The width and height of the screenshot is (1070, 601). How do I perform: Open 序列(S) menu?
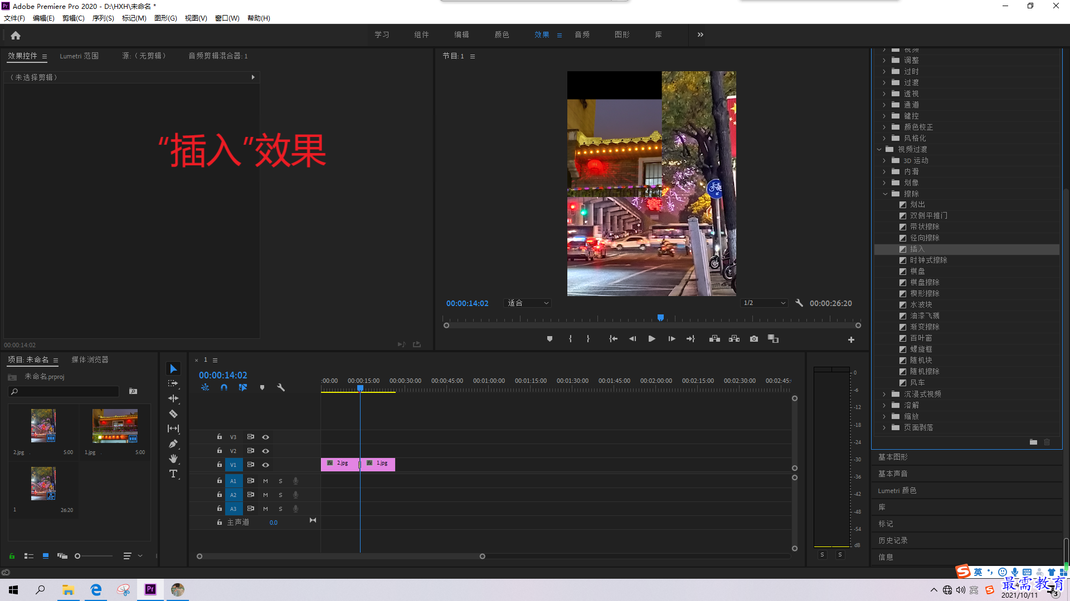tap(103, 18)
